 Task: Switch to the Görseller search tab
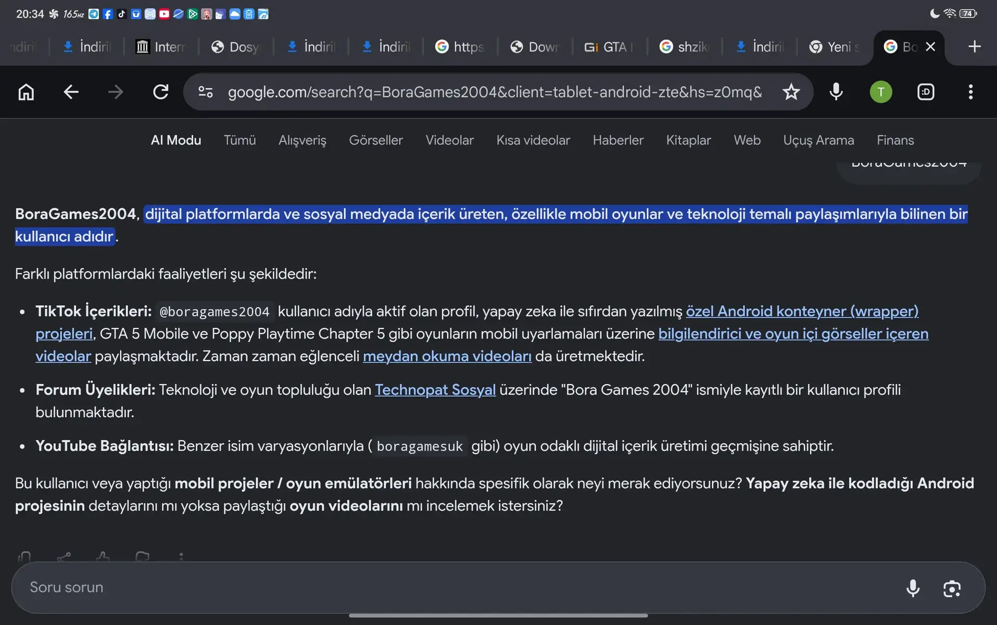point(375,140)
